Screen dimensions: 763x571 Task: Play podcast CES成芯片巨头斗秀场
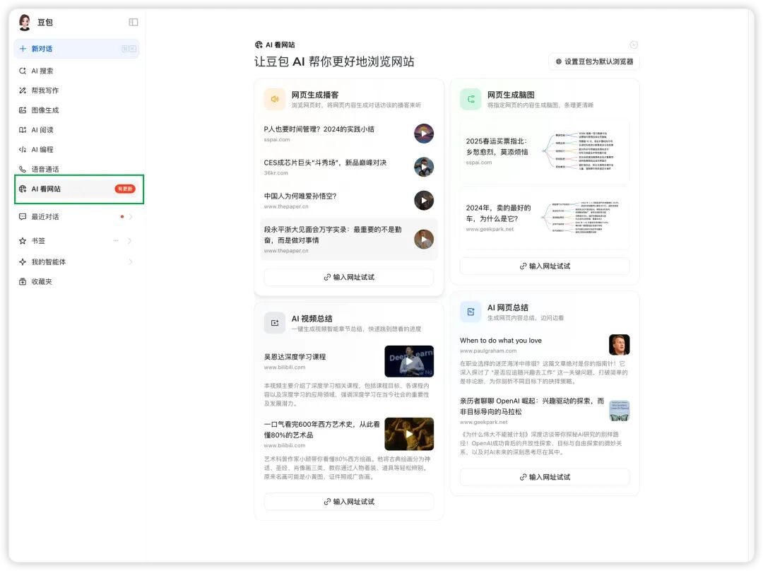click(x=424, y=167)
